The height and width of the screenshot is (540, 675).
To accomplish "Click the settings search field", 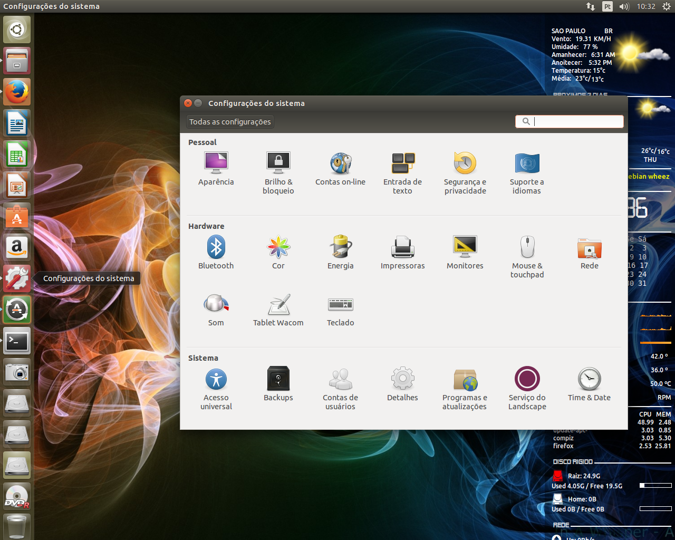I will click(570, 121).
